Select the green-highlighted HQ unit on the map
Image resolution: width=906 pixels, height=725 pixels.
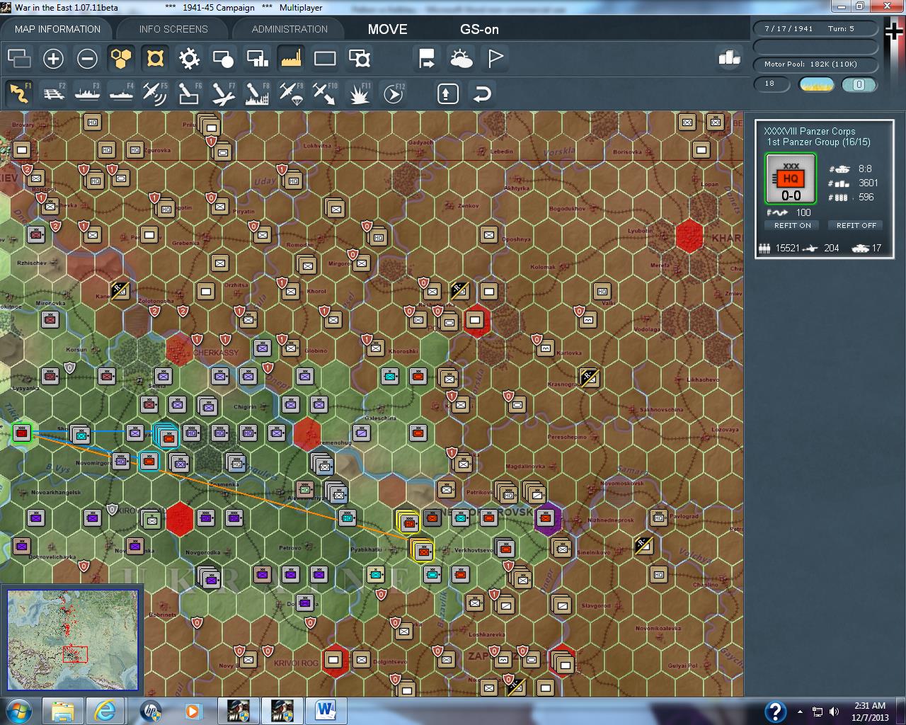(x=22, y=433)
